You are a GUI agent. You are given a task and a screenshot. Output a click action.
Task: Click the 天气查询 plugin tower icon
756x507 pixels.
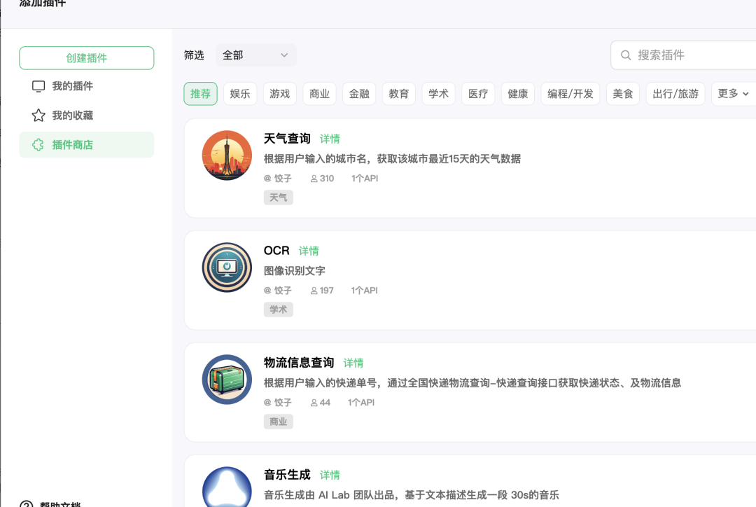click(227, 155)
